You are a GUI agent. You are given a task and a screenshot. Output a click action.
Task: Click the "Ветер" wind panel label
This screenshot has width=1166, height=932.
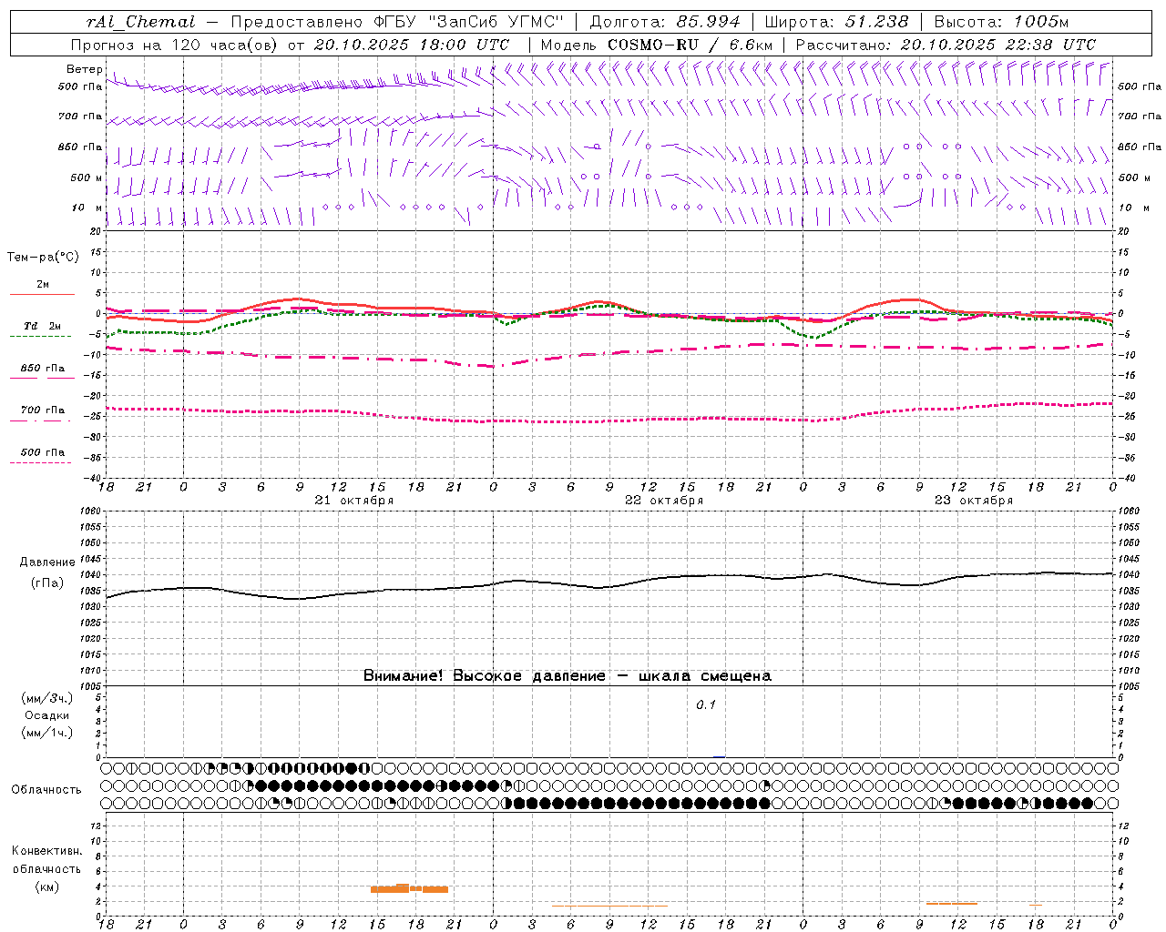click(84, 69)
